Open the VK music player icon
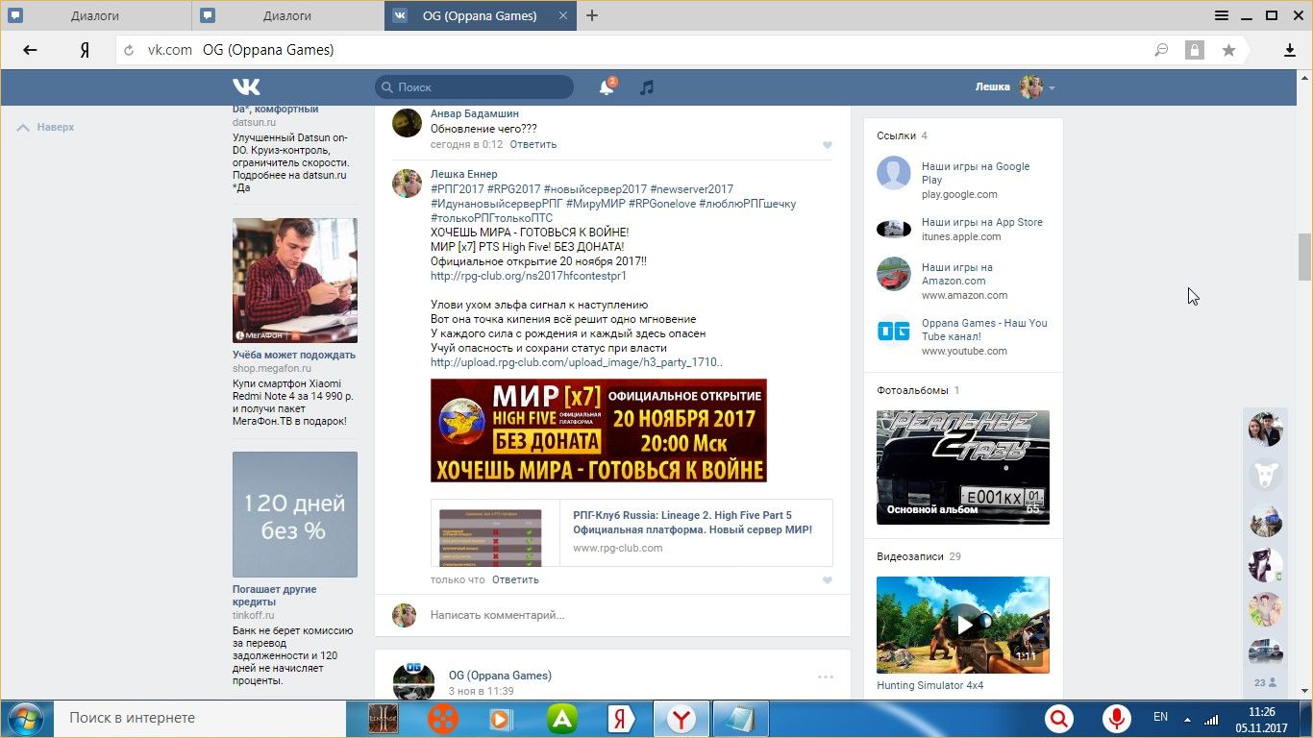Viewport: 1313px width, 738px height. 647,87
